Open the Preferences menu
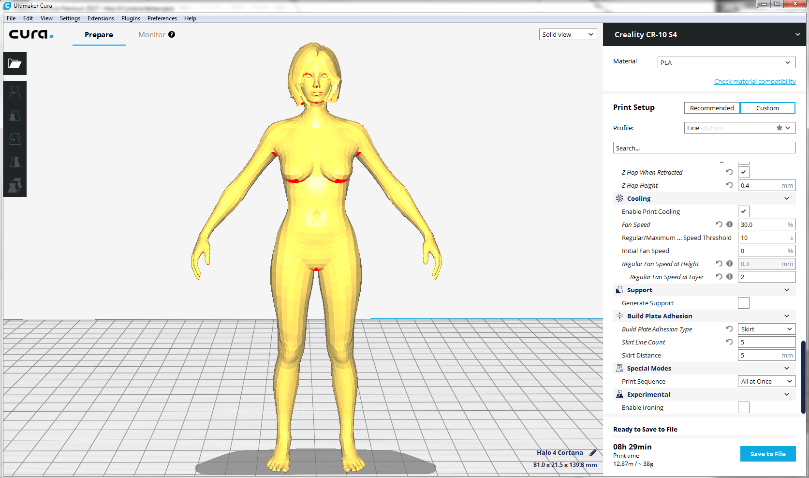 click(x=162, y=18)
